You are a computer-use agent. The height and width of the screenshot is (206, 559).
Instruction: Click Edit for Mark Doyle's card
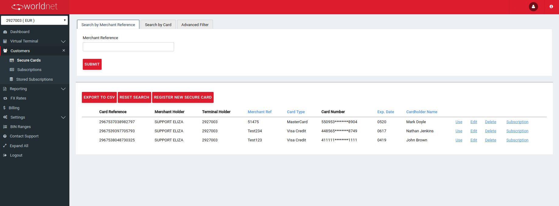(474, 122)
